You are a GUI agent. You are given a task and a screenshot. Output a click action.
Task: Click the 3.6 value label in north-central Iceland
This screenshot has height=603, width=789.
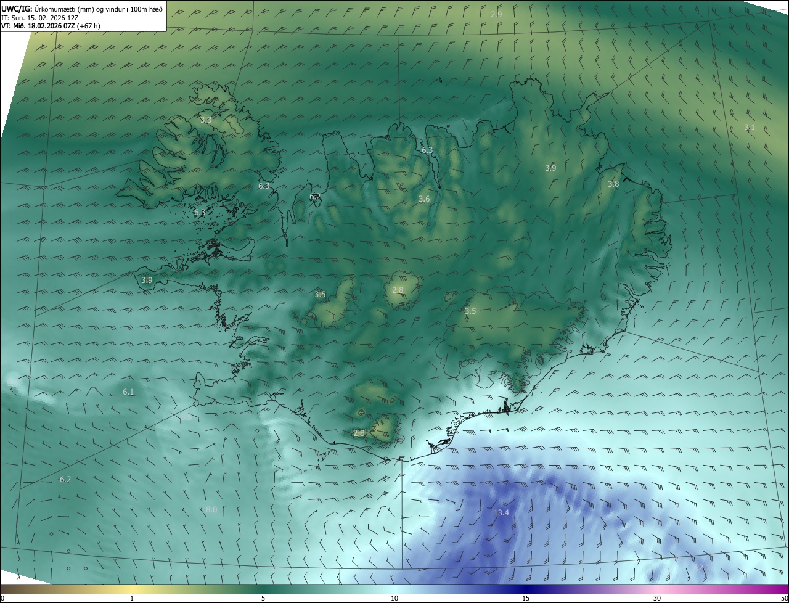coord(424,199)
